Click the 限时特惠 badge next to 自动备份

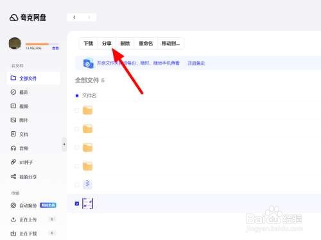tap(48, 205)
